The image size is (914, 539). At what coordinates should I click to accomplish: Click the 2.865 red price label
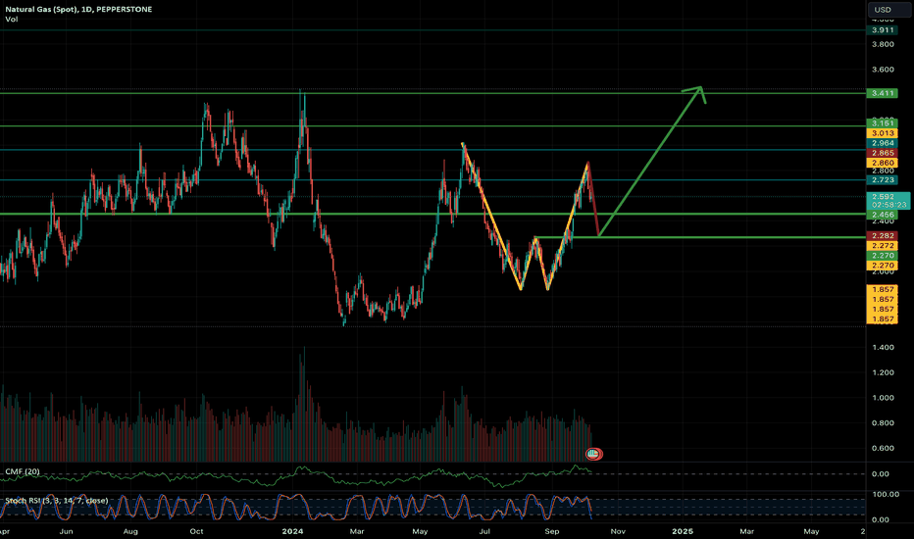[x=883, y=153]
